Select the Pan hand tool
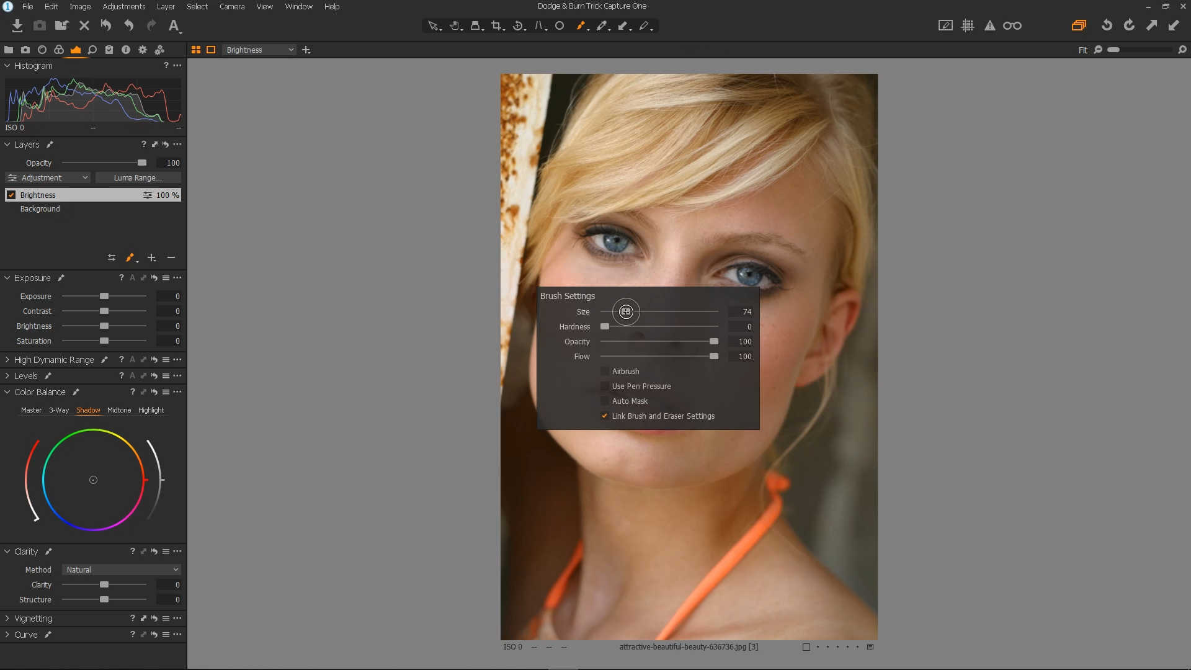Screen dimensions: 1191x670 [x=455, y=25]
